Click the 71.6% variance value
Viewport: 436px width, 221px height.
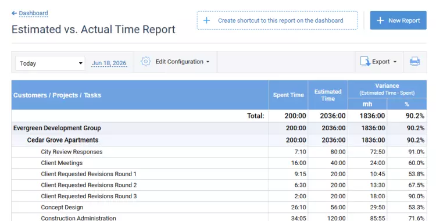coord(416,218)
